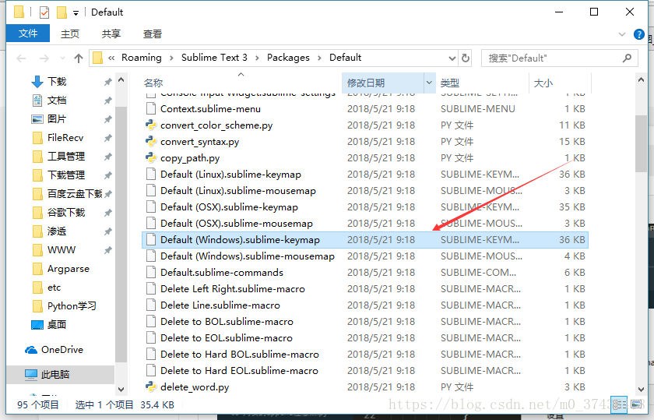Open 工具管理 folder in navigation pane
654x420 pixels.
[66, 156]
